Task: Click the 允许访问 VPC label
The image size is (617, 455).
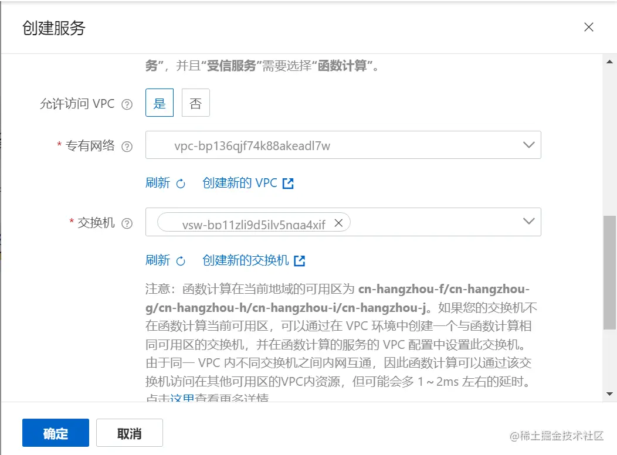Action: tap(77, 103)
